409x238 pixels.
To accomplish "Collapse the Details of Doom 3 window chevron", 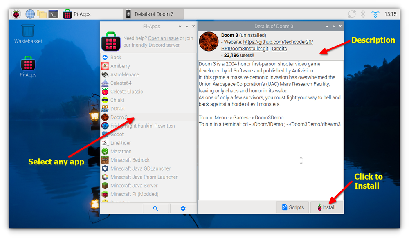I will [x=326, y=26].
